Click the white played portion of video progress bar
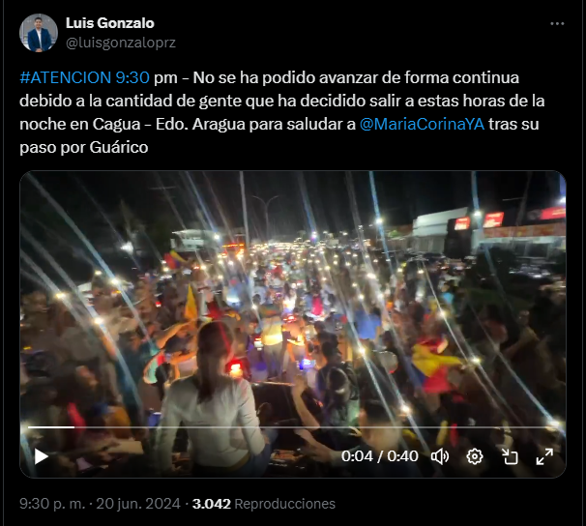Screen dimensions: 586x526 [x=51, y=427]
